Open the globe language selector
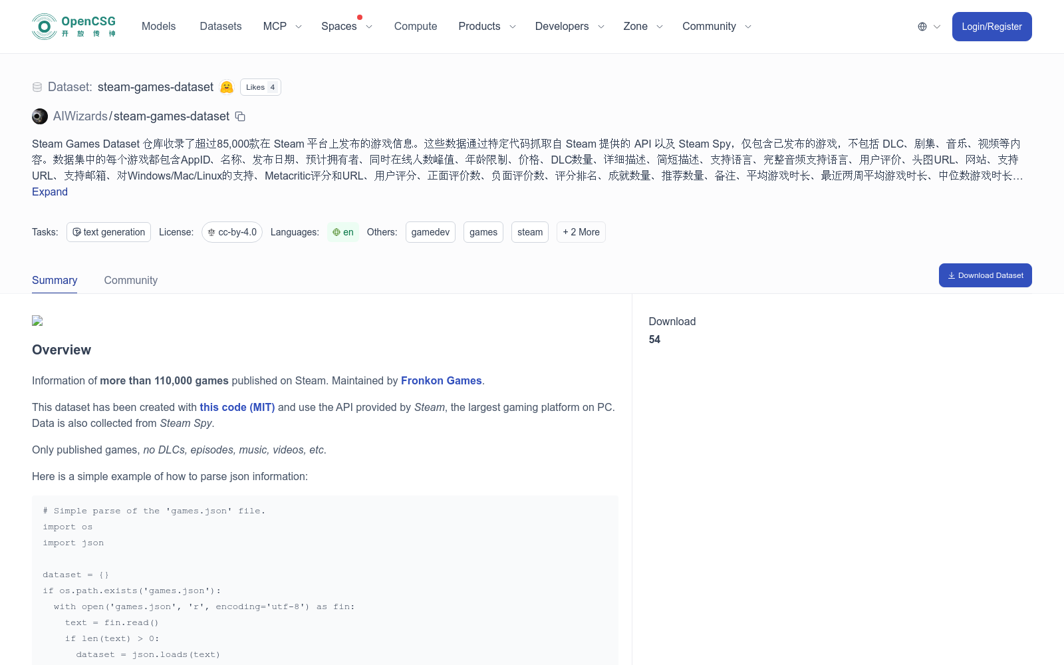This screenshot has width=1064, height=665. click(926, 27)
